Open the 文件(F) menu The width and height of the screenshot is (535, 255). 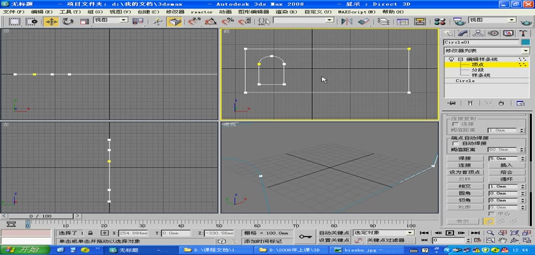pyautogui.click(x=13, y=11)
